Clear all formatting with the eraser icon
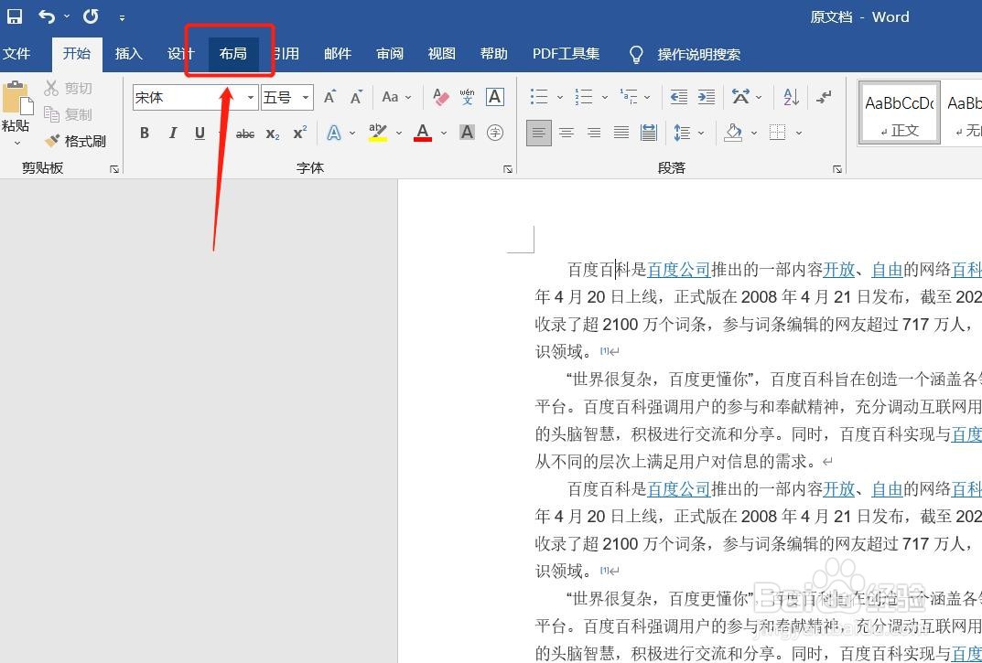 tap(441, 97)
